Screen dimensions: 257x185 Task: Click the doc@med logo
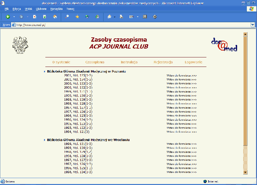[224, 45]
